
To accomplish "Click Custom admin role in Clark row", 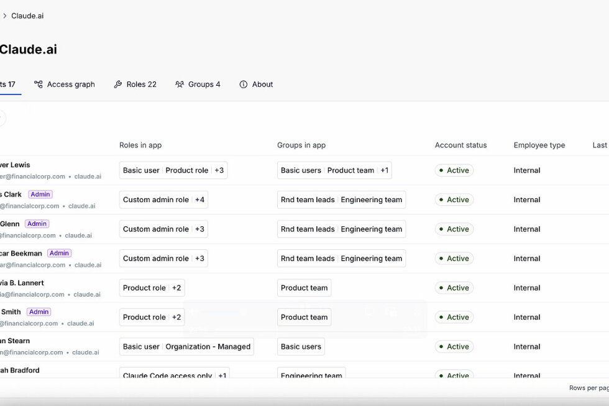I will tap(156, 200).
